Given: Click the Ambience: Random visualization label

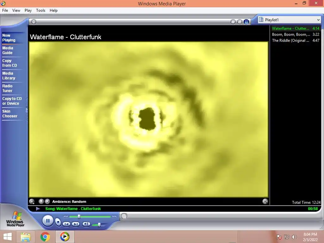Looking at the screenshot, I should tap(69, 202).
